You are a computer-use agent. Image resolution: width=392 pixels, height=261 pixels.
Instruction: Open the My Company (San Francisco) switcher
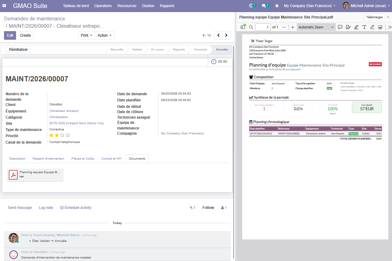[310, 6]
